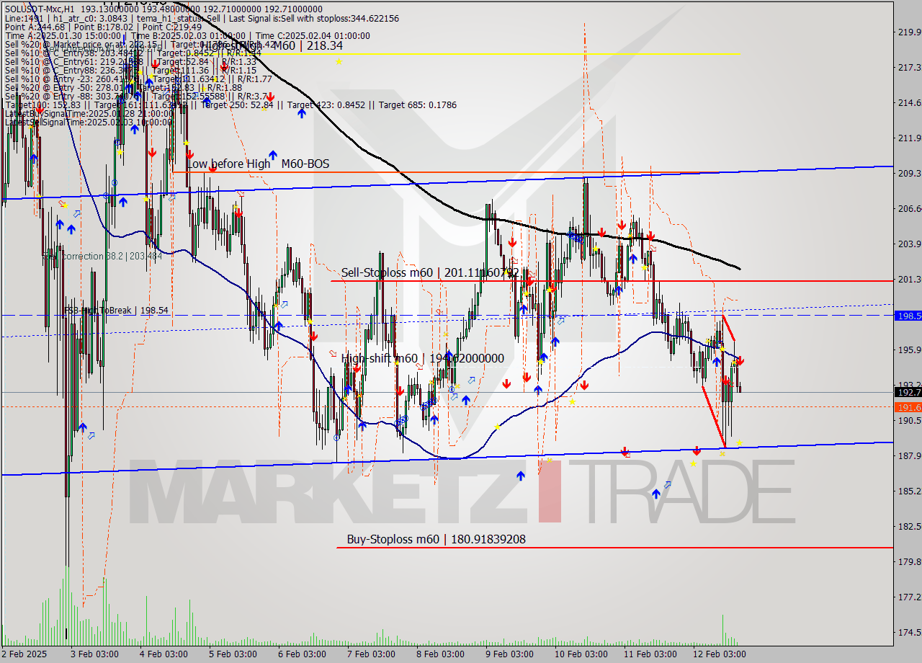Screen dimensions: 922x663
Task: Click the blue 198.5 price tag on right axis
Action: pyautogui.click(x=907, y=316)
